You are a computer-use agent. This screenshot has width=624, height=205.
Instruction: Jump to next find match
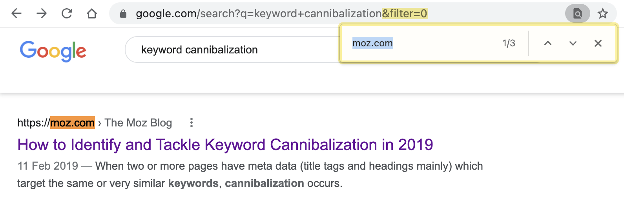(573, 43)
